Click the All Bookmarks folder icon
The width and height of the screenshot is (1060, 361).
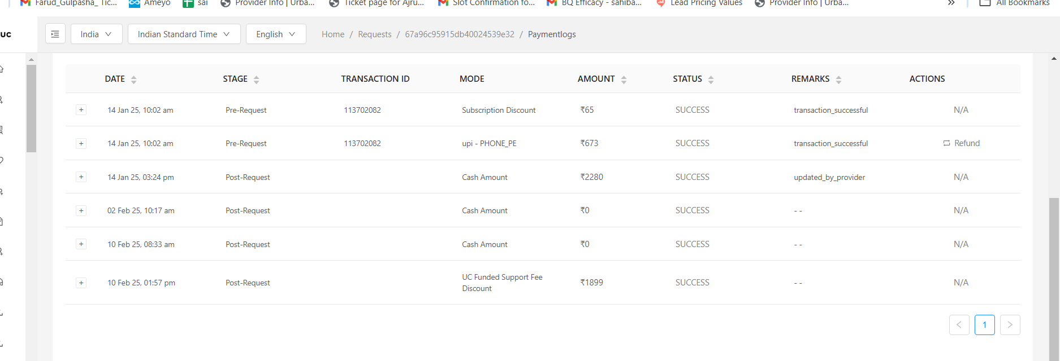click(x=985, y=3)
